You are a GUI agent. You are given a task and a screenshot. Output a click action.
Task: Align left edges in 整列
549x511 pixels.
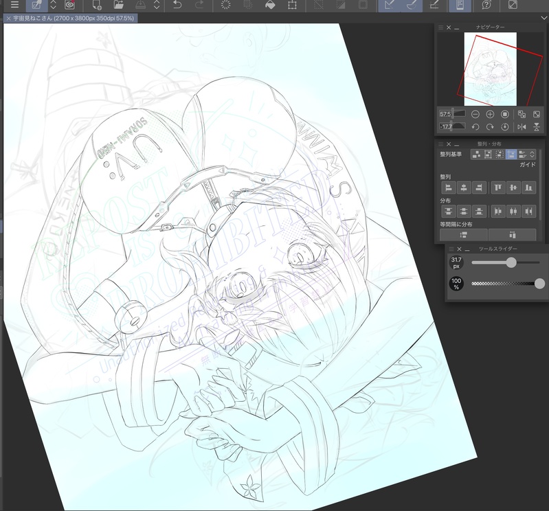click(x=449, y=188)
